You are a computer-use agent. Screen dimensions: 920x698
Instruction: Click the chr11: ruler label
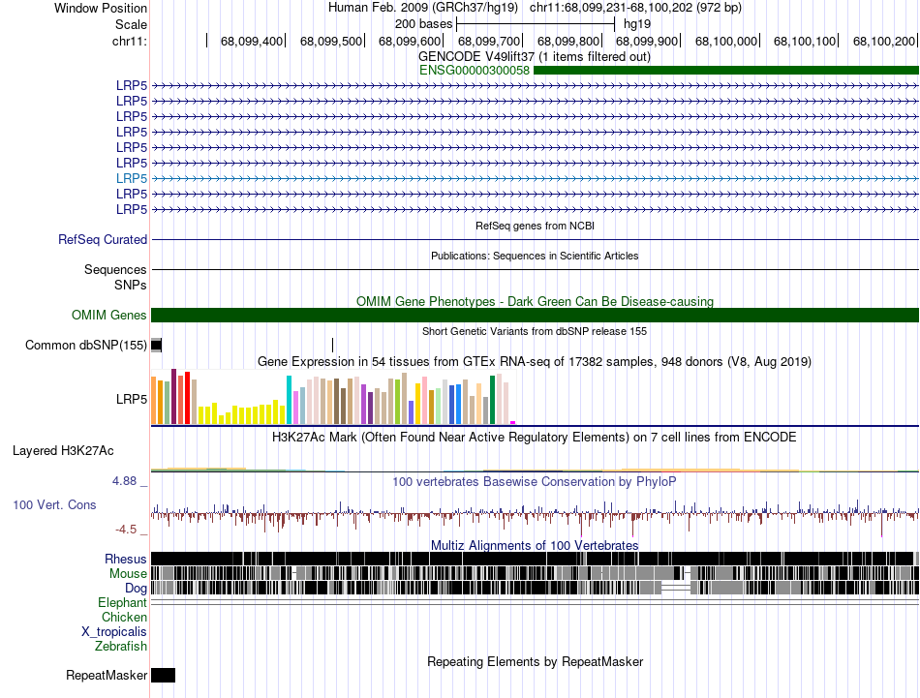point(130,41)
